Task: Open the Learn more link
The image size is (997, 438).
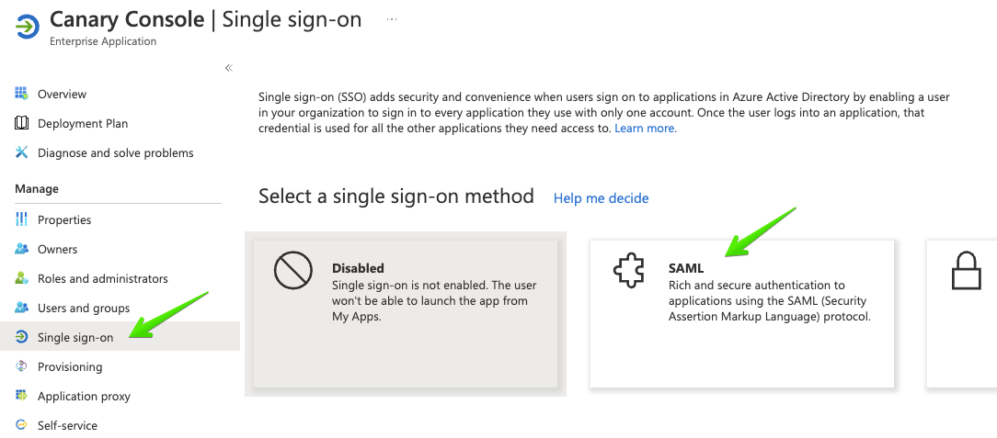Action: click(646, 129)
